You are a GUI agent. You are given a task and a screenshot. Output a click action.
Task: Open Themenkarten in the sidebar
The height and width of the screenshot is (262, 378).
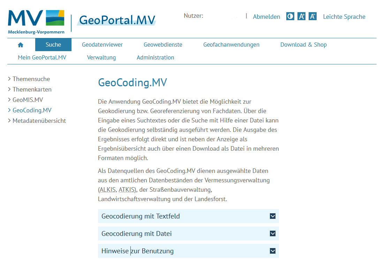pos(32,89)
